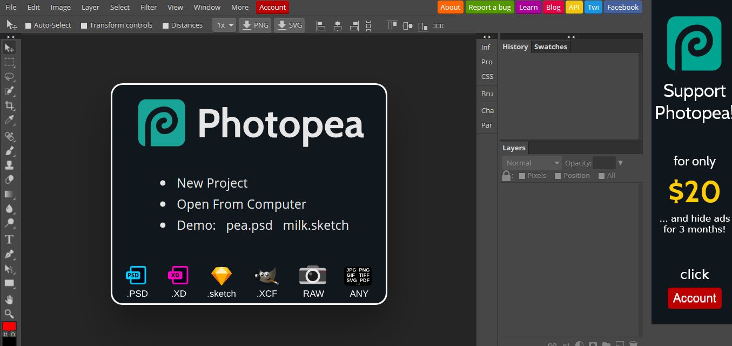The height and width of the screenshot is (346, 732).
Task: Click the .sketch format icon
Action: click(x=221, y=276)
